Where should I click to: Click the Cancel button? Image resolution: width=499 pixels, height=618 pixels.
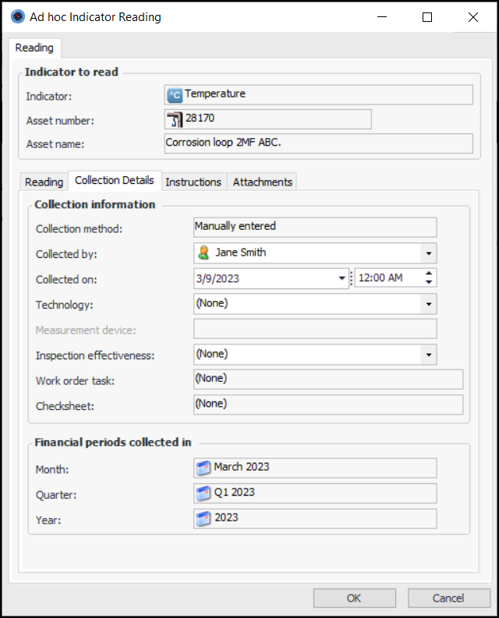tap(448, 599)
